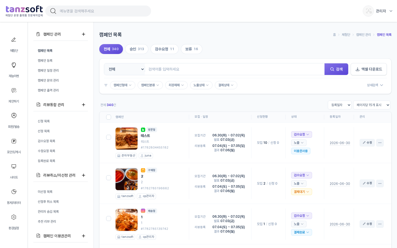Open the 회원/발송 user icon

click(14, 115)
